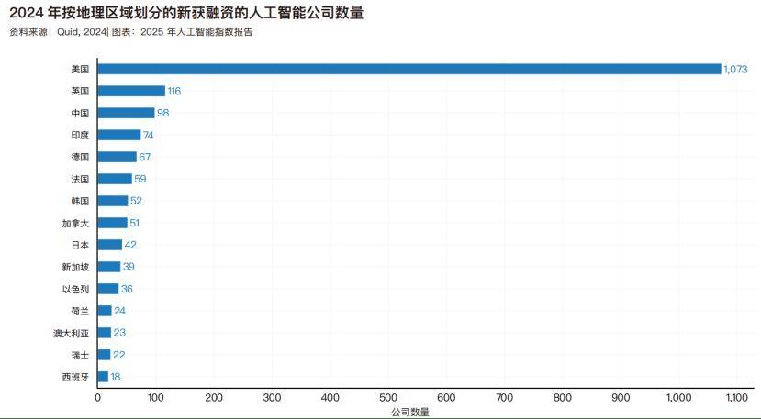Select the 澳大利亚 country label
The width and height of the screenshot is (761, 419).
[71, 333]
